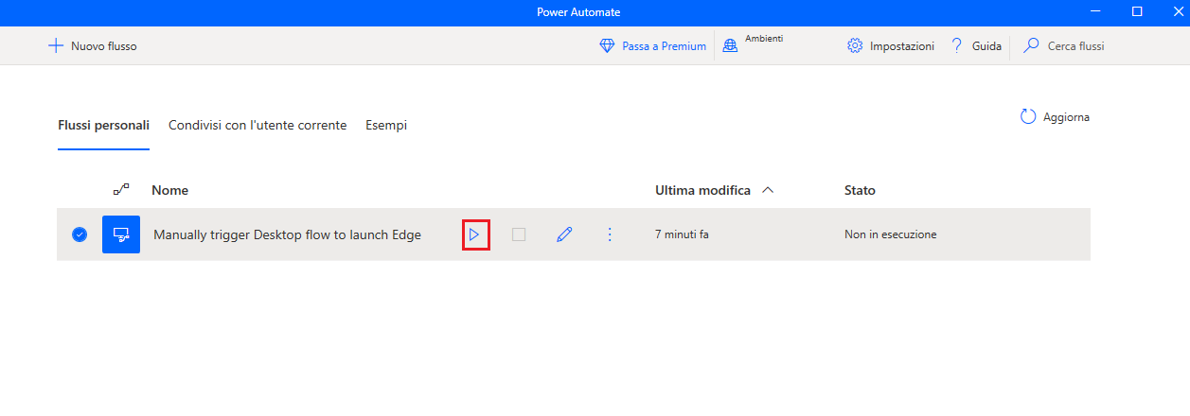This screenshot has width=1190, height=416.
Task: Click the Impostazioni gear icon
Action: [855, 45]
